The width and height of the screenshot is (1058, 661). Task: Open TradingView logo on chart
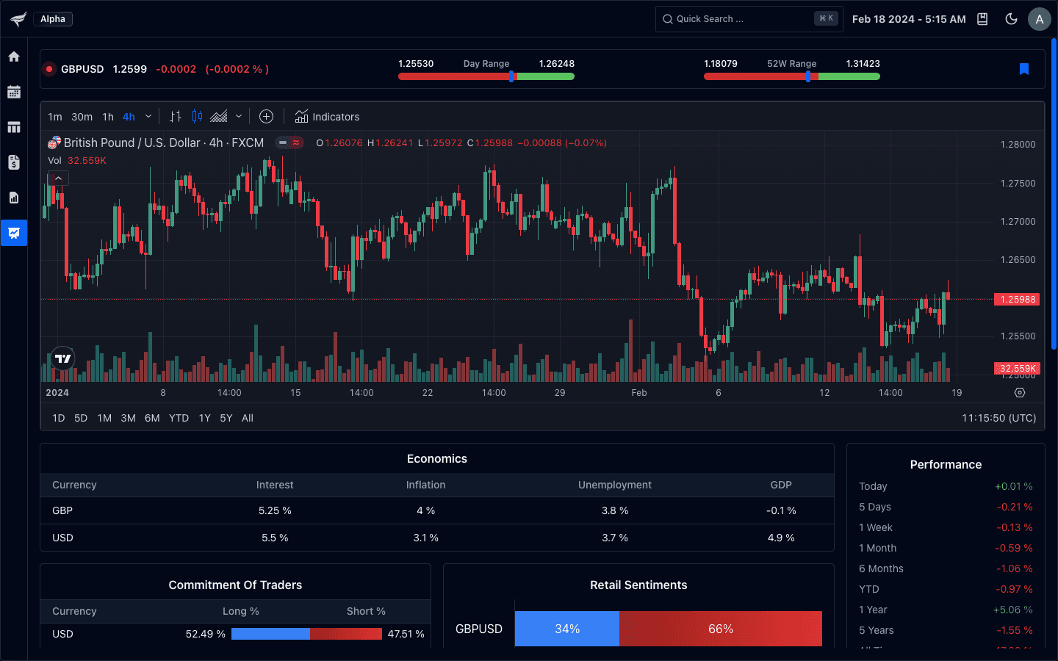click(63, 358)
